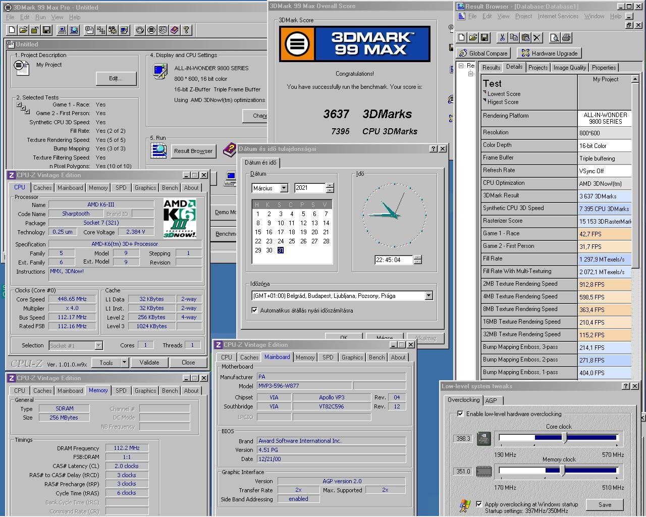Click Open project folder icon in 3DMark toolbar
Image resolution: width=646 pixels, height=517 pixels.
pos(24,30)
